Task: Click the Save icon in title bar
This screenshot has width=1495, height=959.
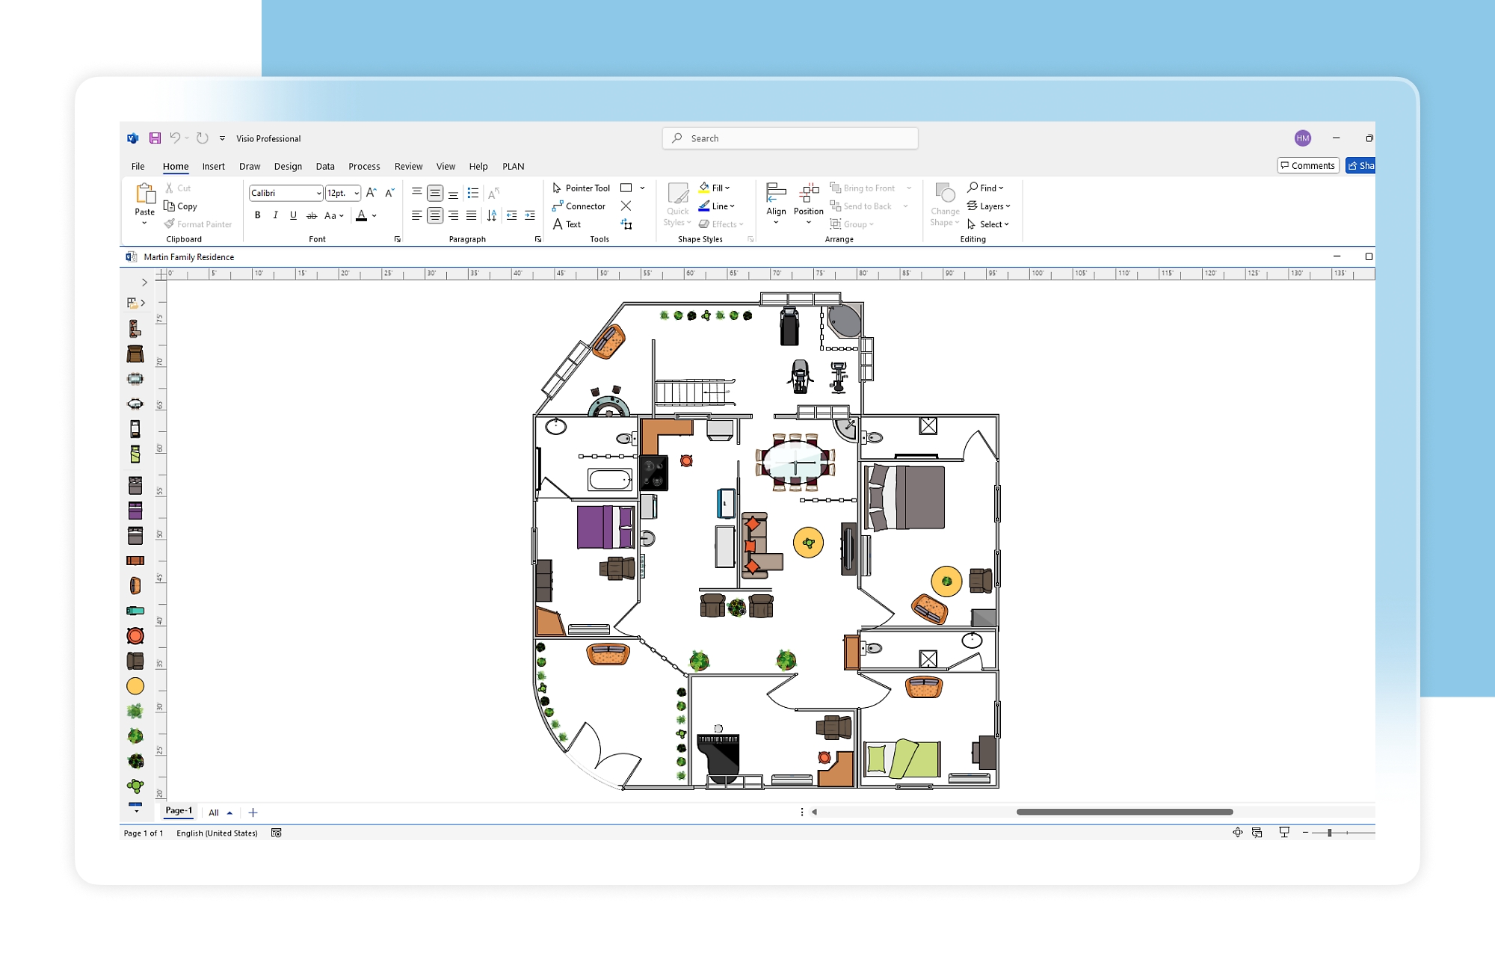Action: tap(155, 138)
